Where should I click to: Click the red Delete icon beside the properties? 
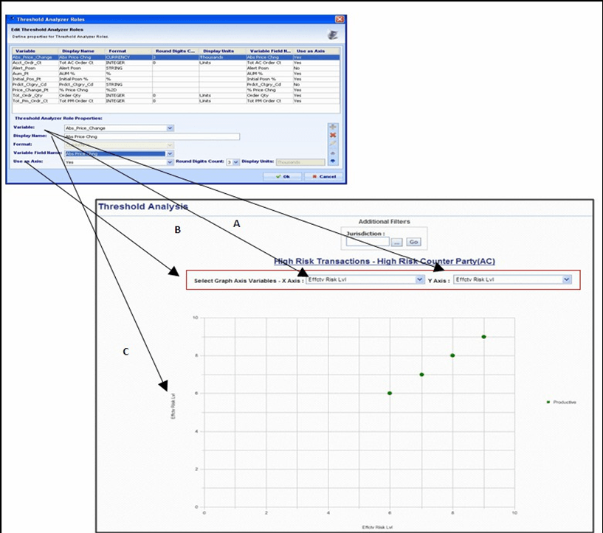pos(332,135)
